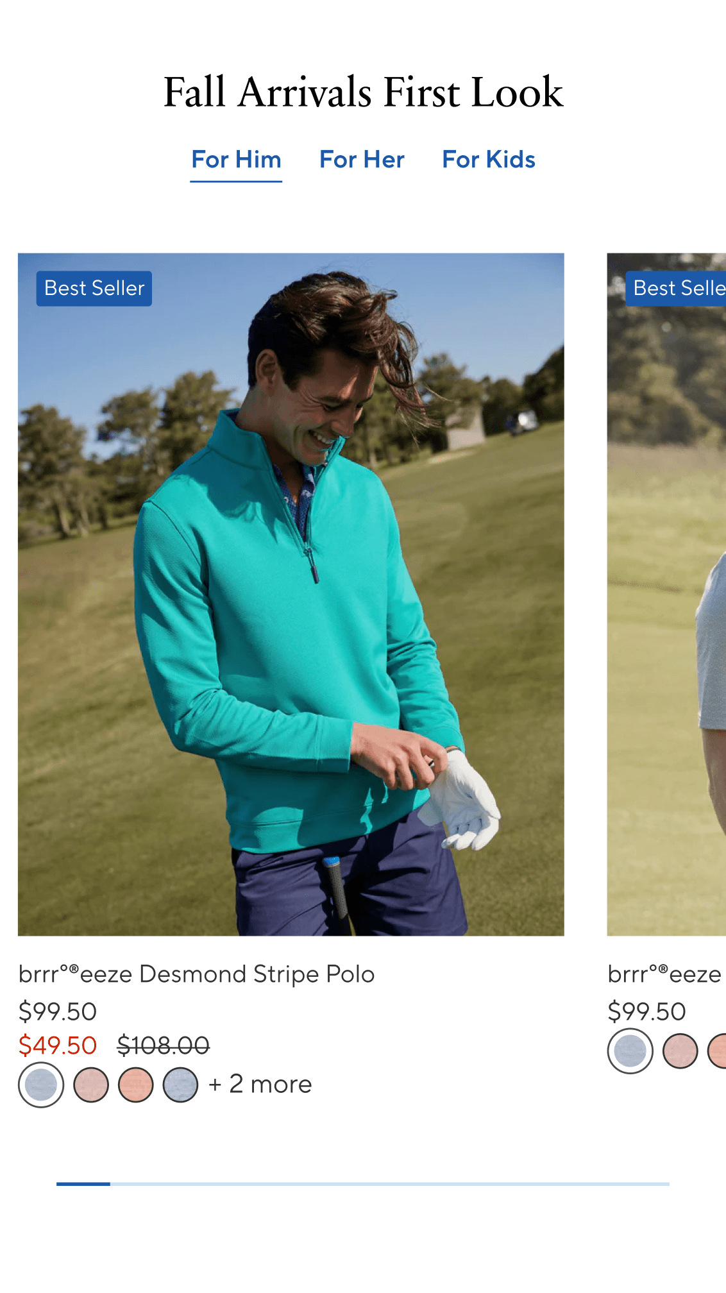Select third coral swatch of Desmond Polo
The image size is (726, 1293).
(x=136, y=1085)
